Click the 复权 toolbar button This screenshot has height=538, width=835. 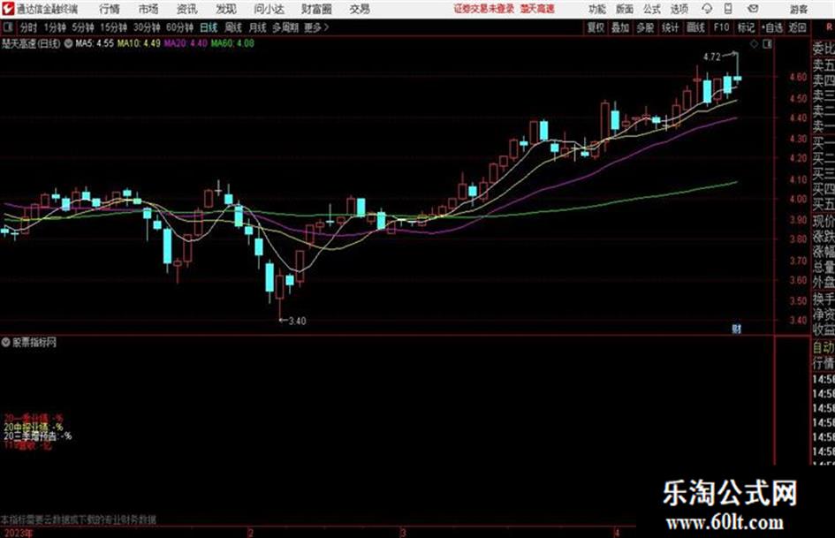[x=596, y=27]
